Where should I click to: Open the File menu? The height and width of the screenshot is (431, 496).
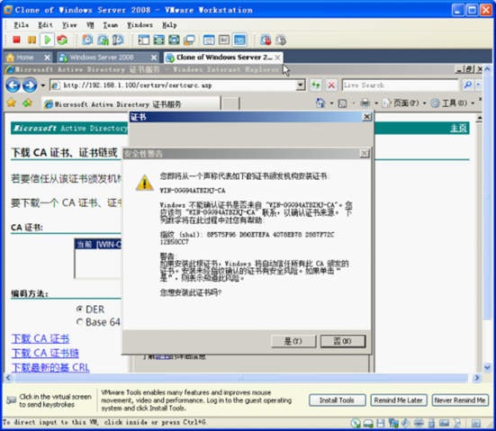coord(21,24)
